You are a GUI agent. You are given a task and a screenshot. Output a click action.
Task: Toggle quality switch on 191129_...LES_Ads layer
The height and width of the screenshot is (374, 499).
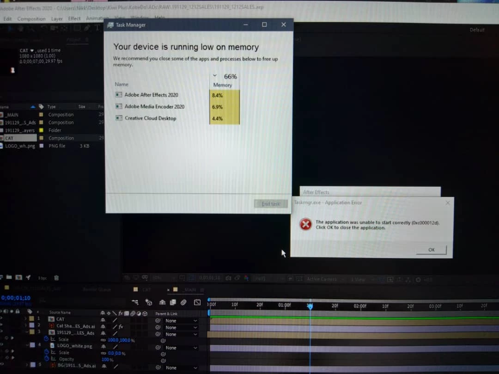tap(115, 333)
